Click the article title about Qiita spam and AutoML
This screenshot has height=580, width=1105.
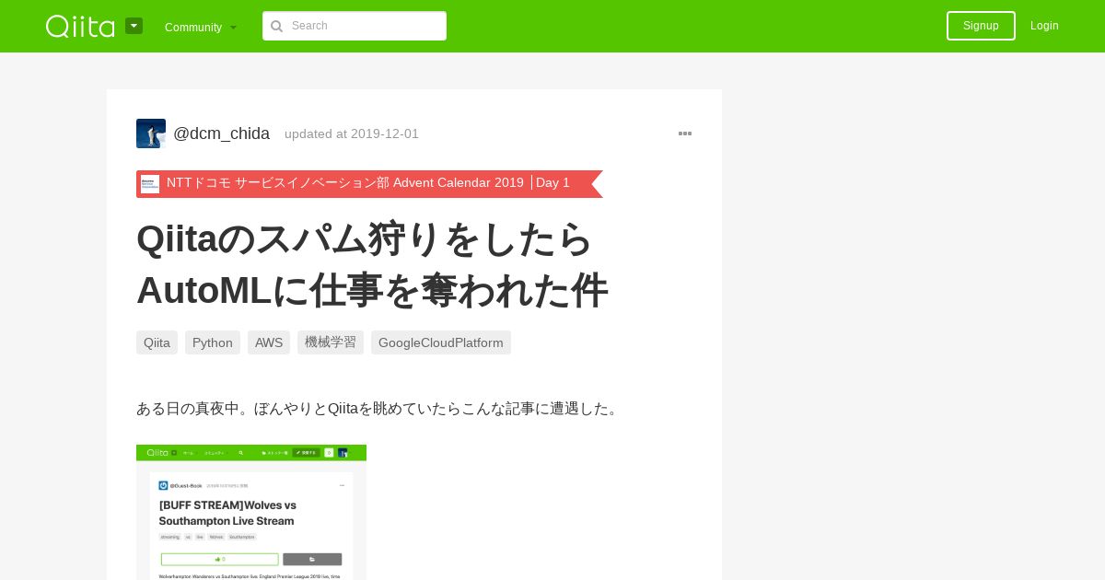tap(372, 264)
